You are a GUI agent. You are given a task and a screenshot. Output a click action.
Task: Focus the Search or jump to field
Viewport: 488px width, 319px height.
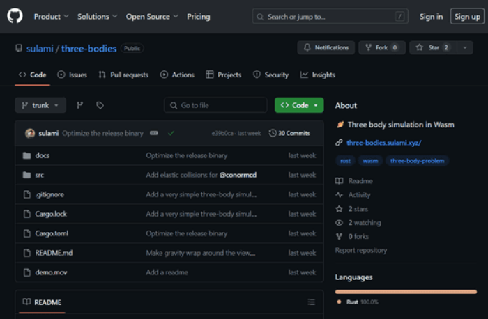tap(330, 17)
